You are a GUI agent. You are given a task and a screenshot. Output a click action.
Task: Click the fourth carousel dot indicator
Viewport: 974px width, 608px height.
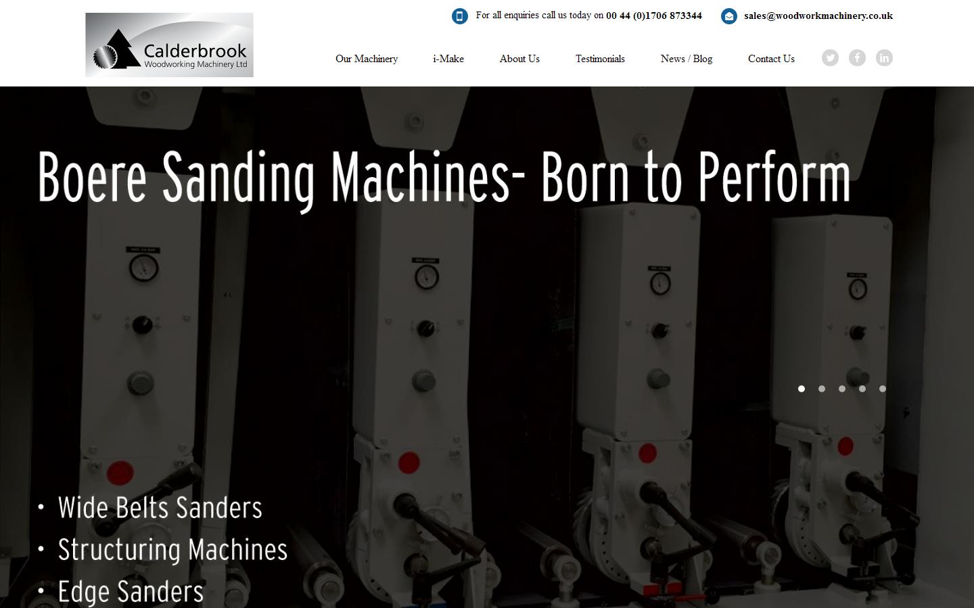[x=862, y=389]
